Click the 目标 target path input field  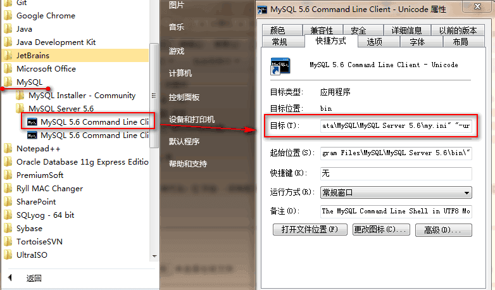click(396, 126)
